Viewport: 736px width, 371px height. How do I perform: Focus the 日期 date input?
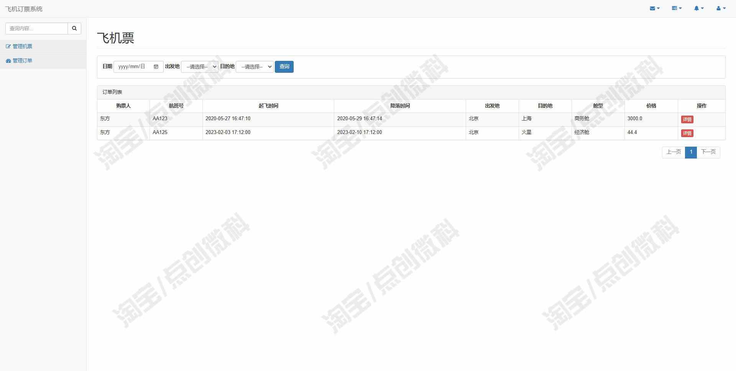coord(138,67)
